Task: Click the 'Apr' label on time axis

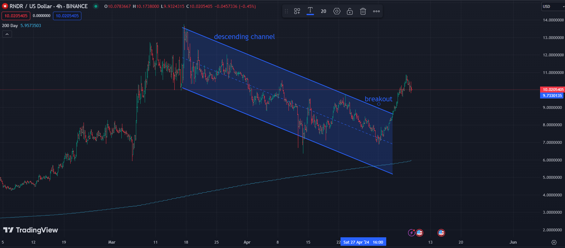Action: tap(247, 242)
